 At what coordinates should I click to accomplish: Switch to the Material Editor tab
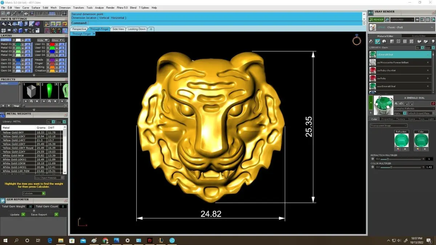[x=385, y=36]
